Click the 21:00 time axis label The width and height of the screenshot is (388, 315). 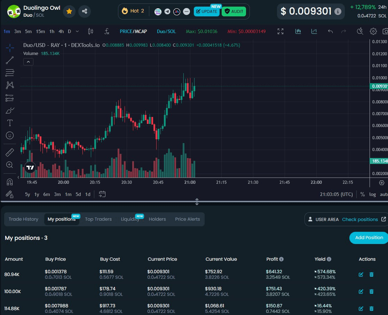[190, 182]
